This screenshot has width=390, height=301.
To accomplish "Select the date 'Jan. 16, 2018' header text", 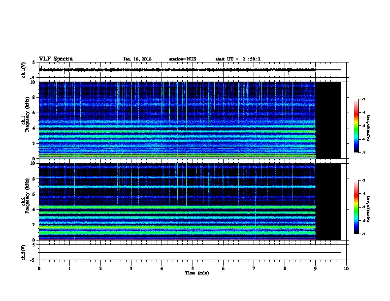I will 137,59.
